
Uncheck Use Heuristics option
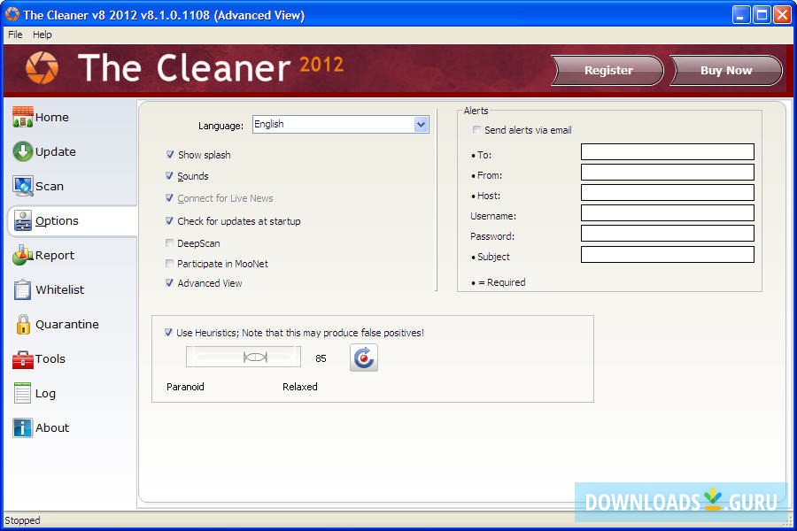tap(169, 333)
